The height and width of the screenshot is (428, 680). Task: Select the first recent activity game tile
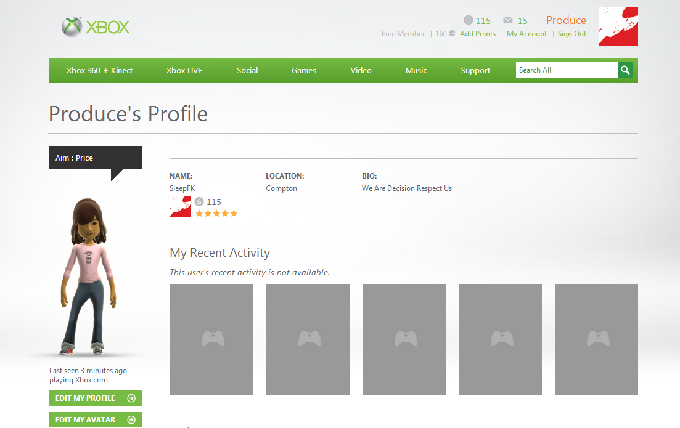click(211, 339)
